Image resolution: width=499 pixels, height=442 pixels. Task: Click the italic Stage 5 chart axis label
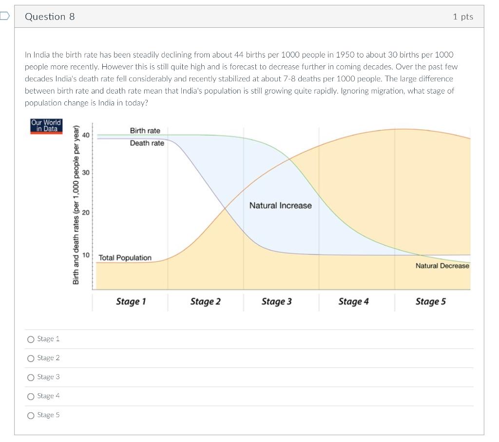point(430,302)
